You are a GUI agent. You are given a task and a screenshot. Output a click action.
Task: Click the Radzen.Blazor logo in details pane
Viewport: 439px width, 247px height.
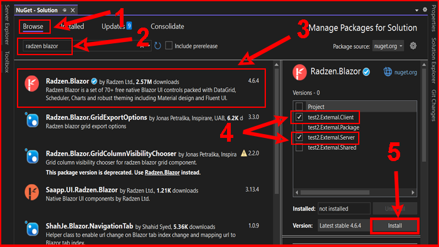300,72
